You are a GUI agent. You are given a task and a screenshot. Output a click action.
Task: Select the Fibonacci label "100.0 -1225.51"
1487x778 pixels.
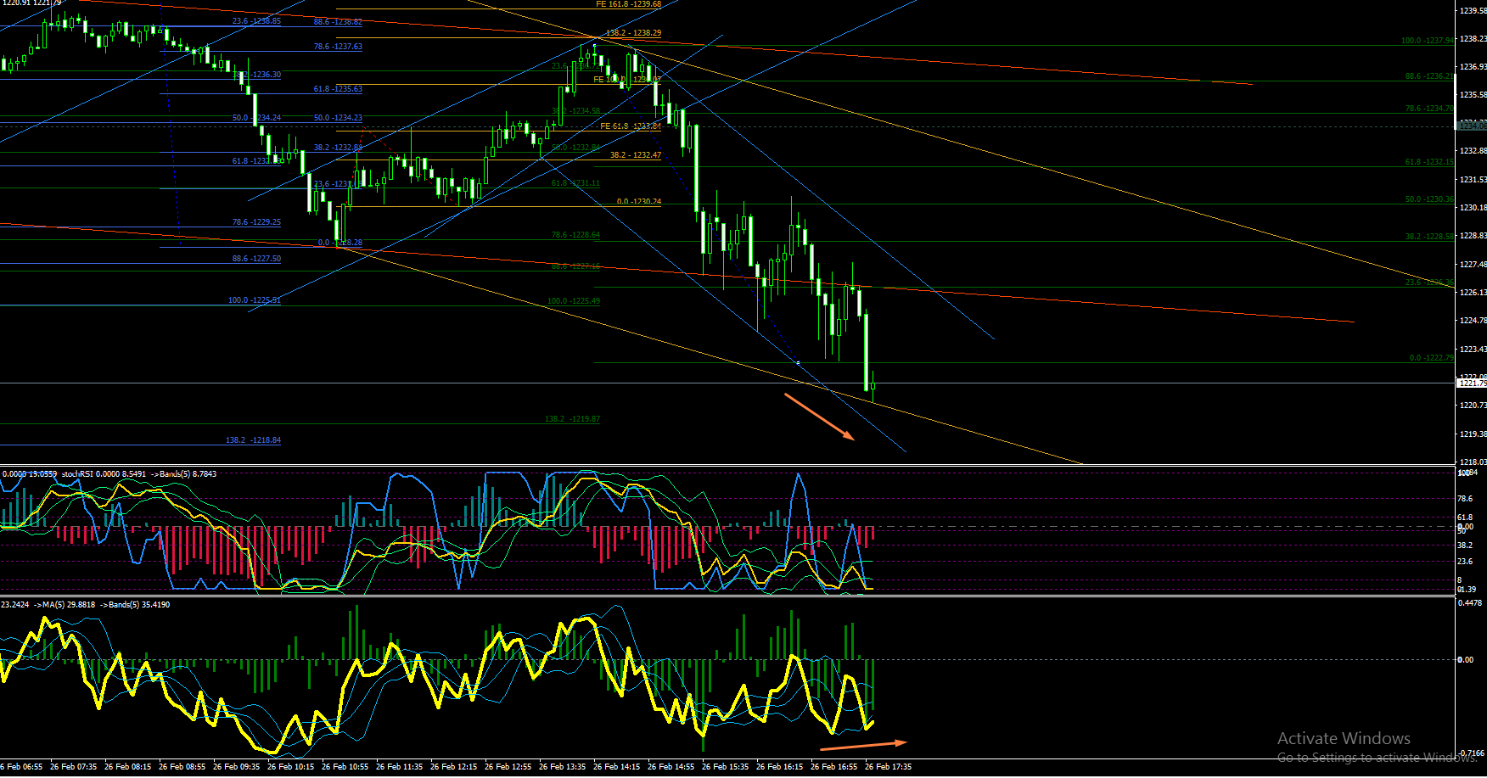(x=254, y=300)
